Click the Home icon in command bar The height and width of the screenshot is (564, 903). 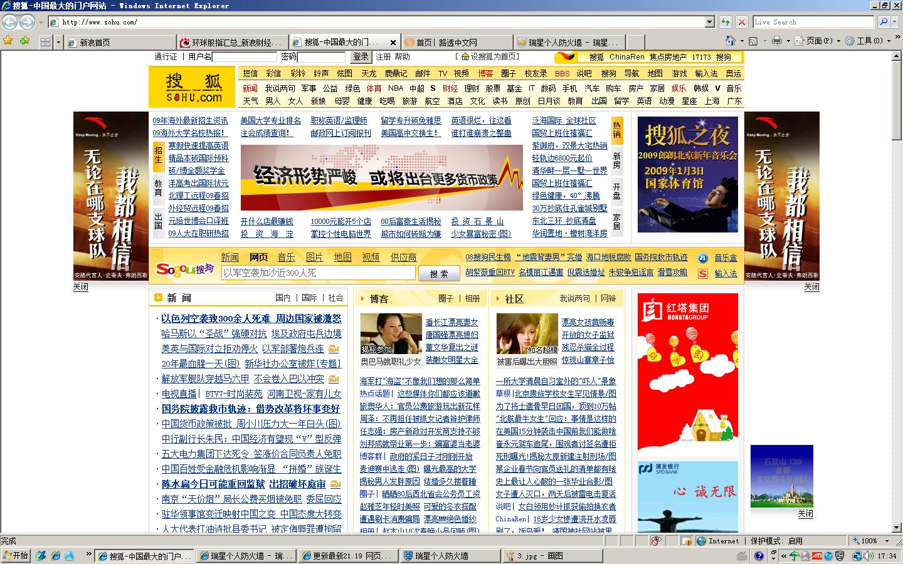click(x=730, y=41)
